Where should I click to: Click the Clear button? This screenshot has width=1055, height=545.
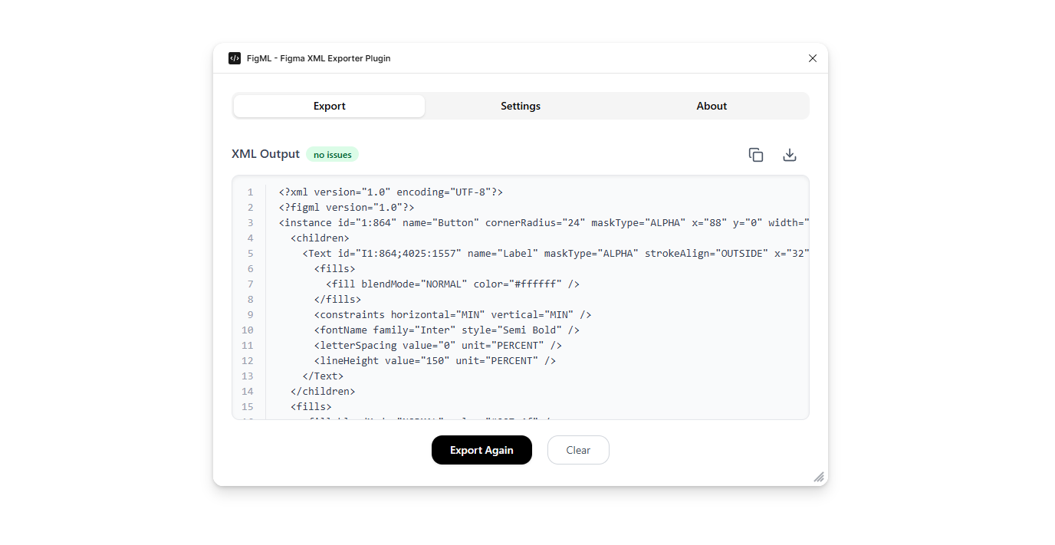[x=578, y=450]
